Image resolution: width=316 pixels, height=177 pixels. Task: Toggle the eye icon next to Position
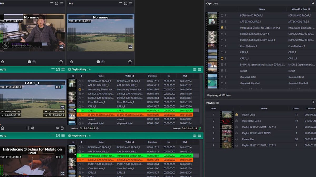[97, 128]
